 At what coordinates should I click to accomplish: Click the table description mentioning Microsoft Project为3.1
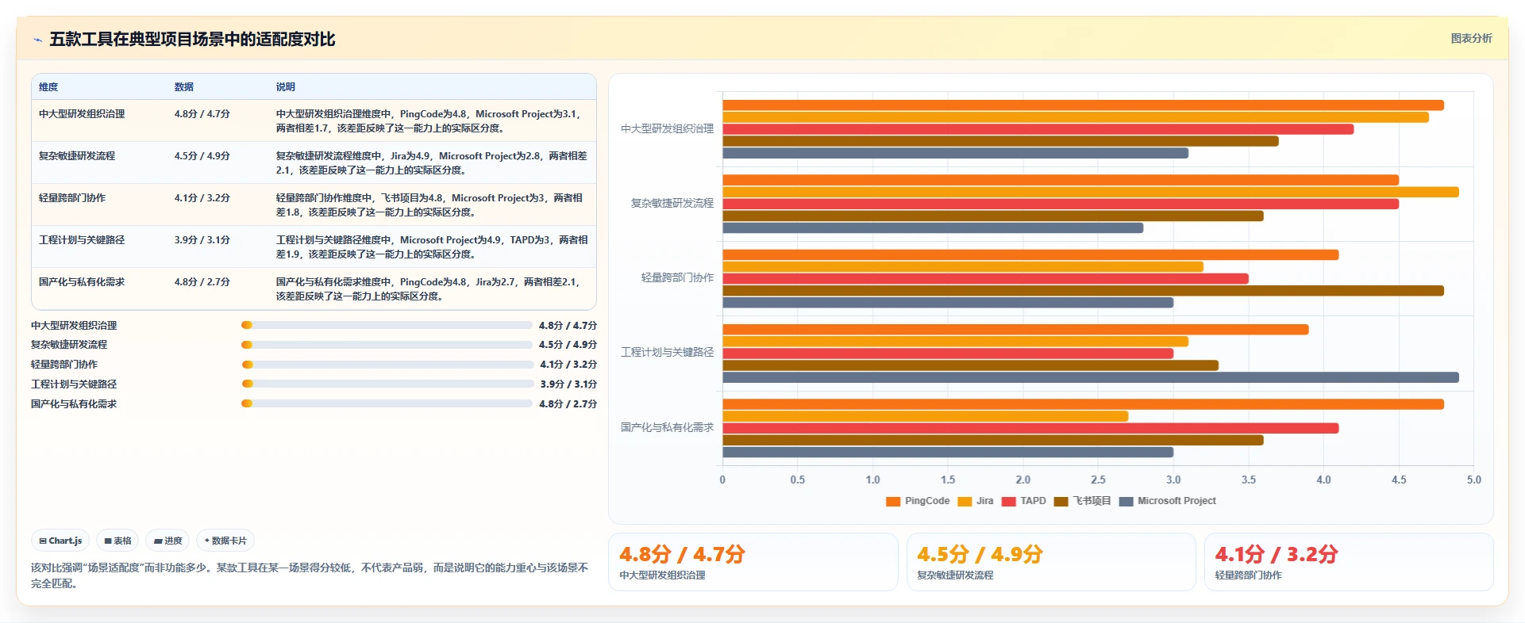[x=430, y=121]
